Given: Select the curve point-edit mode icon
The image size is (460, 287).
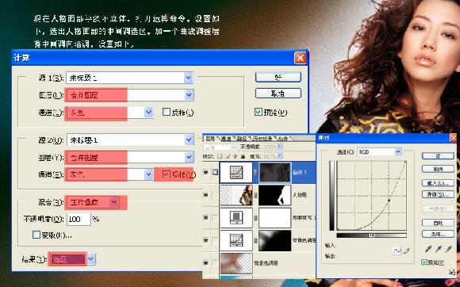Looking at the screenshot, I should coord(396,251).
